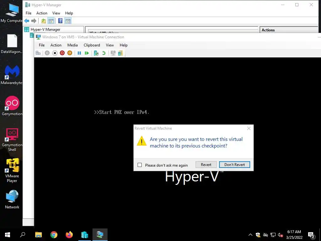321x241 pixels.
Task: Select the VMware Player desktop shortcut
Action: (x=12, y=170)
